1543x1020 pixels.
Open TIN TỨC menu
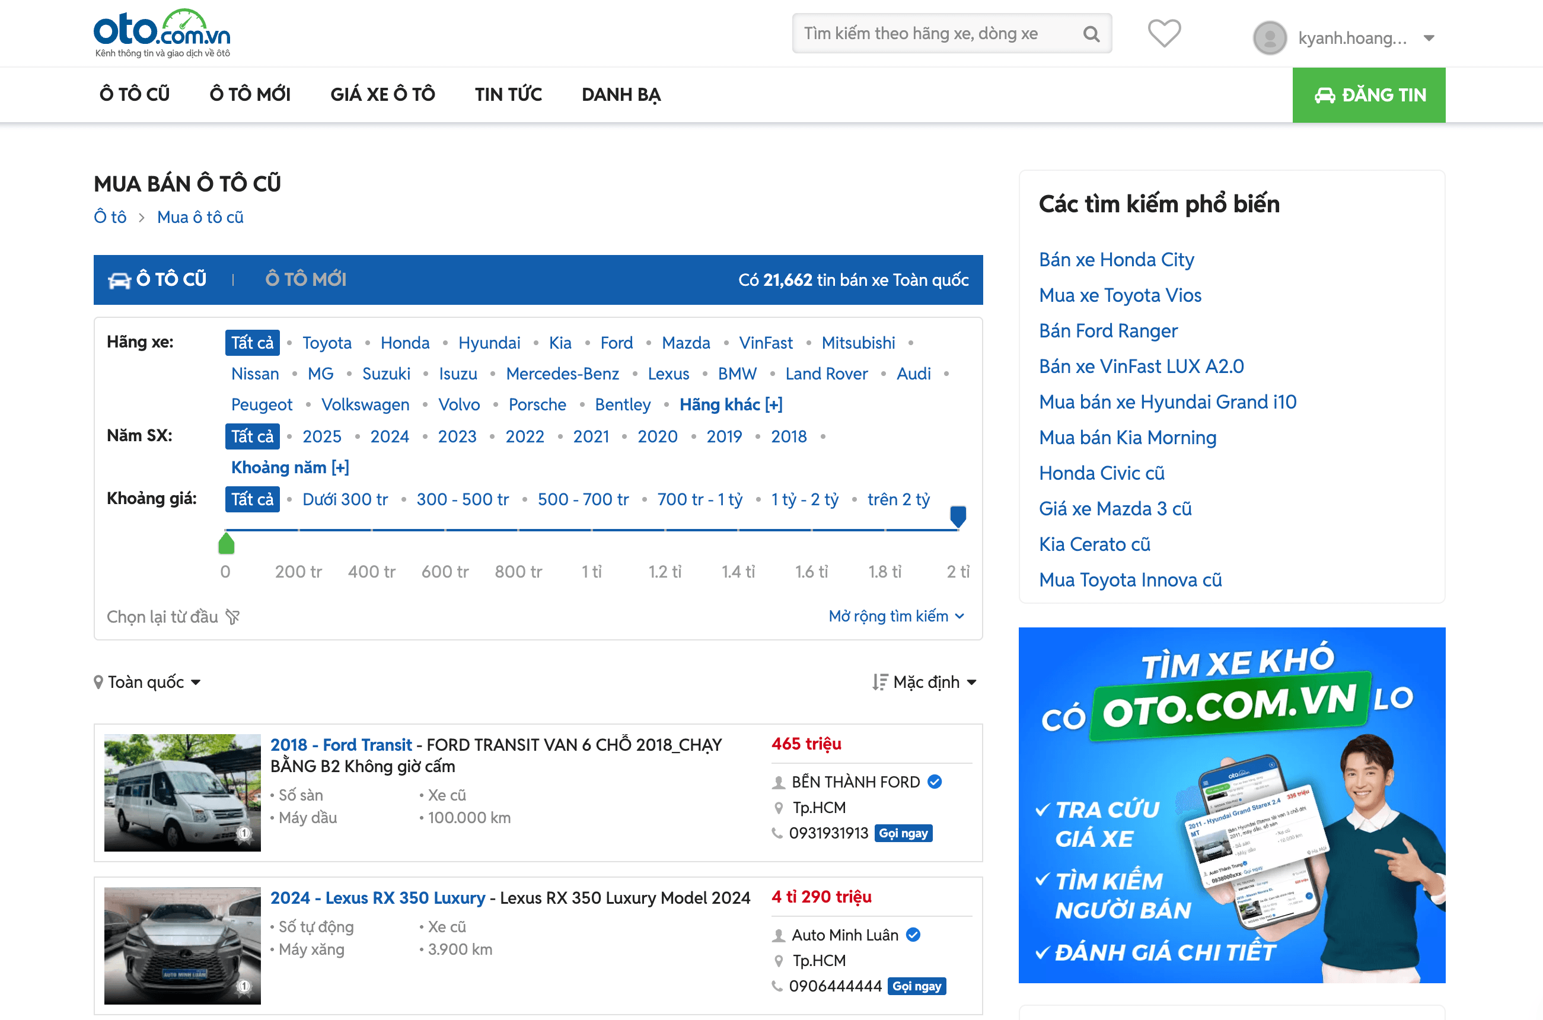508,95
